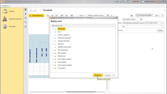Add Основной report to favorites star
The width and height of the screenshot is (167, 94).
(40, 10)
